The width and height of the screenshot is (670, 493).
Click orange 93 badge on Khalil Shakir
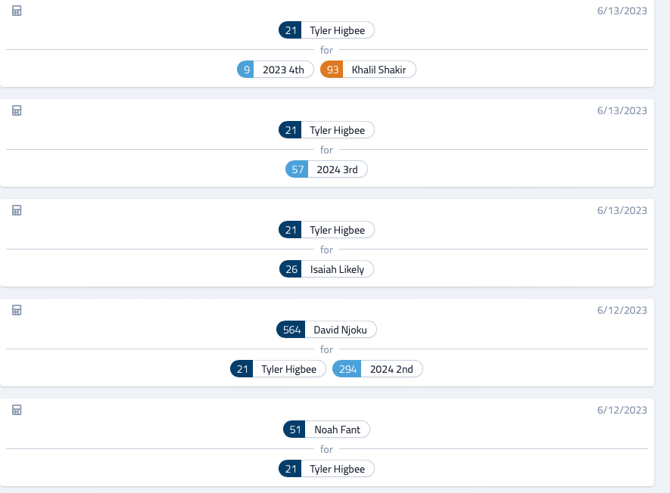332,70
